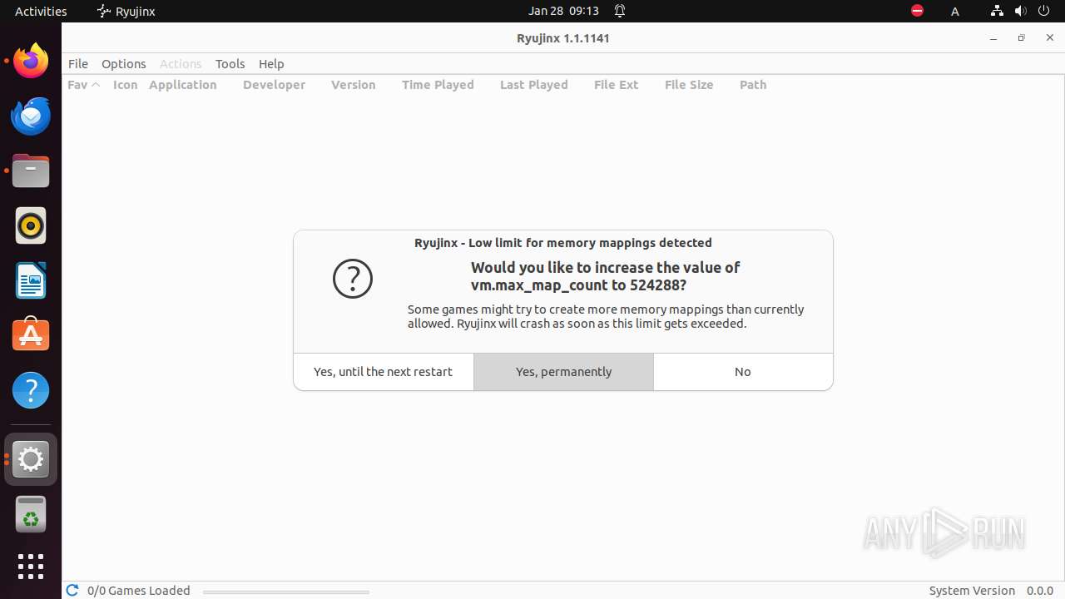Open Settings gear in dock
Viewport: 1065px width, 599px height.
31,459
